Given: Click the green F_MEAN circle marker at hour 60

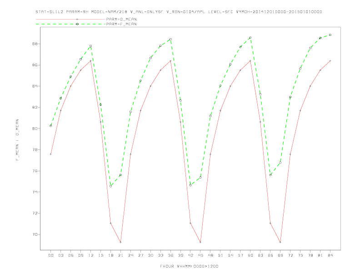Looking at the screenshot, I should (250, 37).
